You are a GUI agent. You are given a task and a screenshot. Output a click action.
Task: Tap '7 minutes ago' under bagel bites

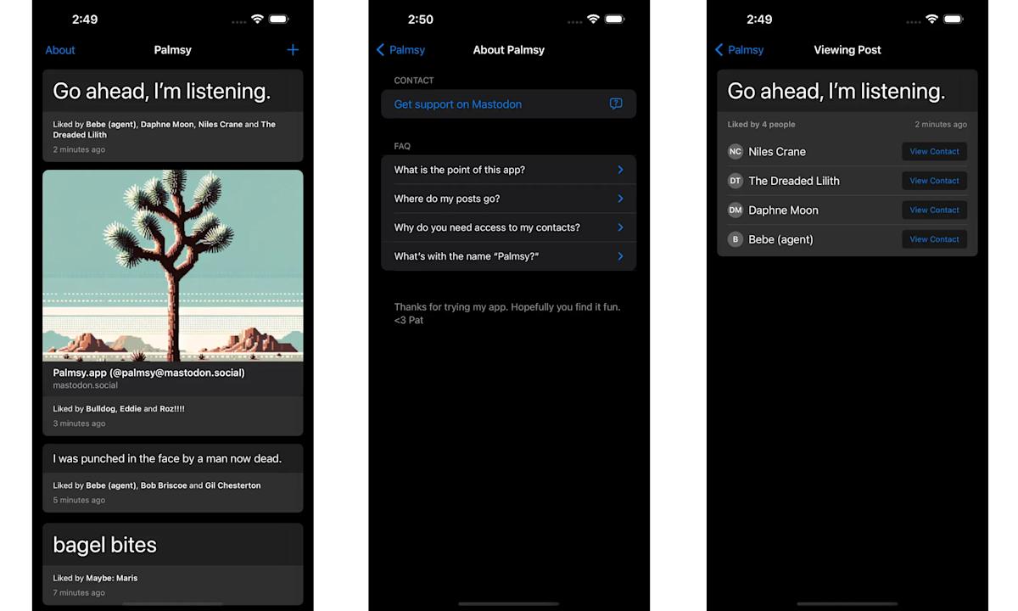[79, 592]
